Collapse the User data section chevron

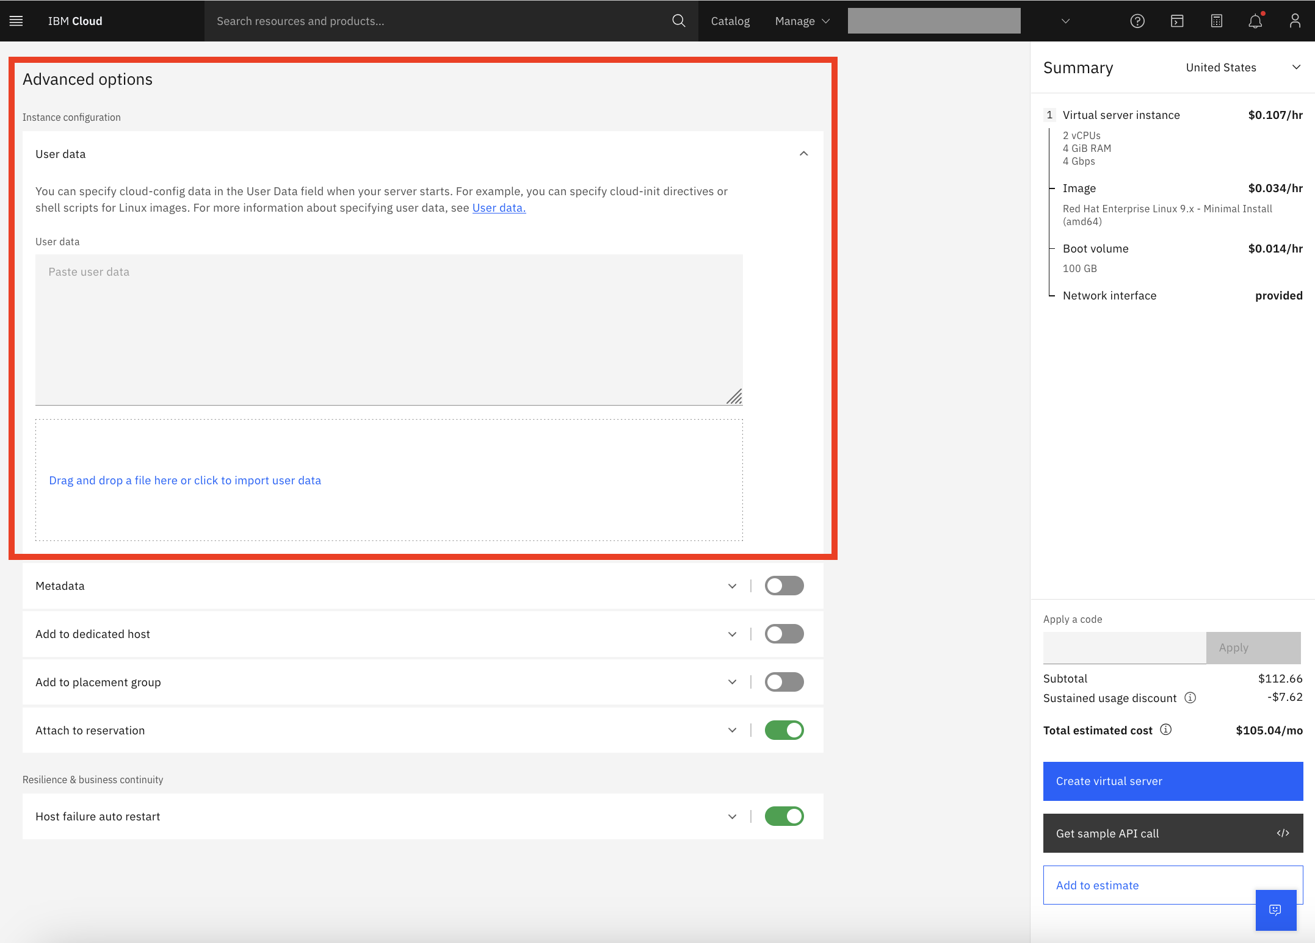[803, 154]
